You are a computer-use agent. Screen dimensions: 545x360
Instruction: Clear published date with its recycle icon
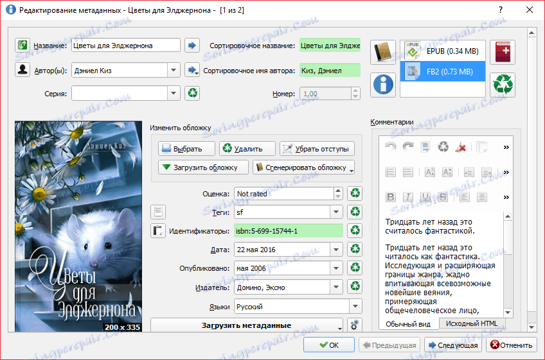(355, 268)
